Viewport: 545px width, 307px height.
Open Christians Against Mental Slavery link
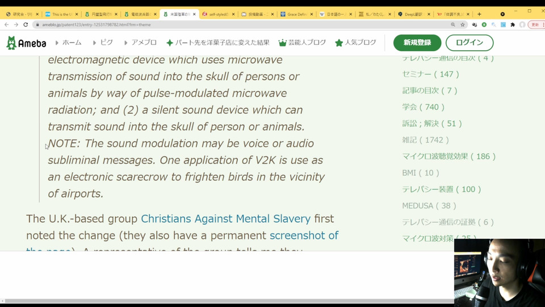click(x=225, y=218)
